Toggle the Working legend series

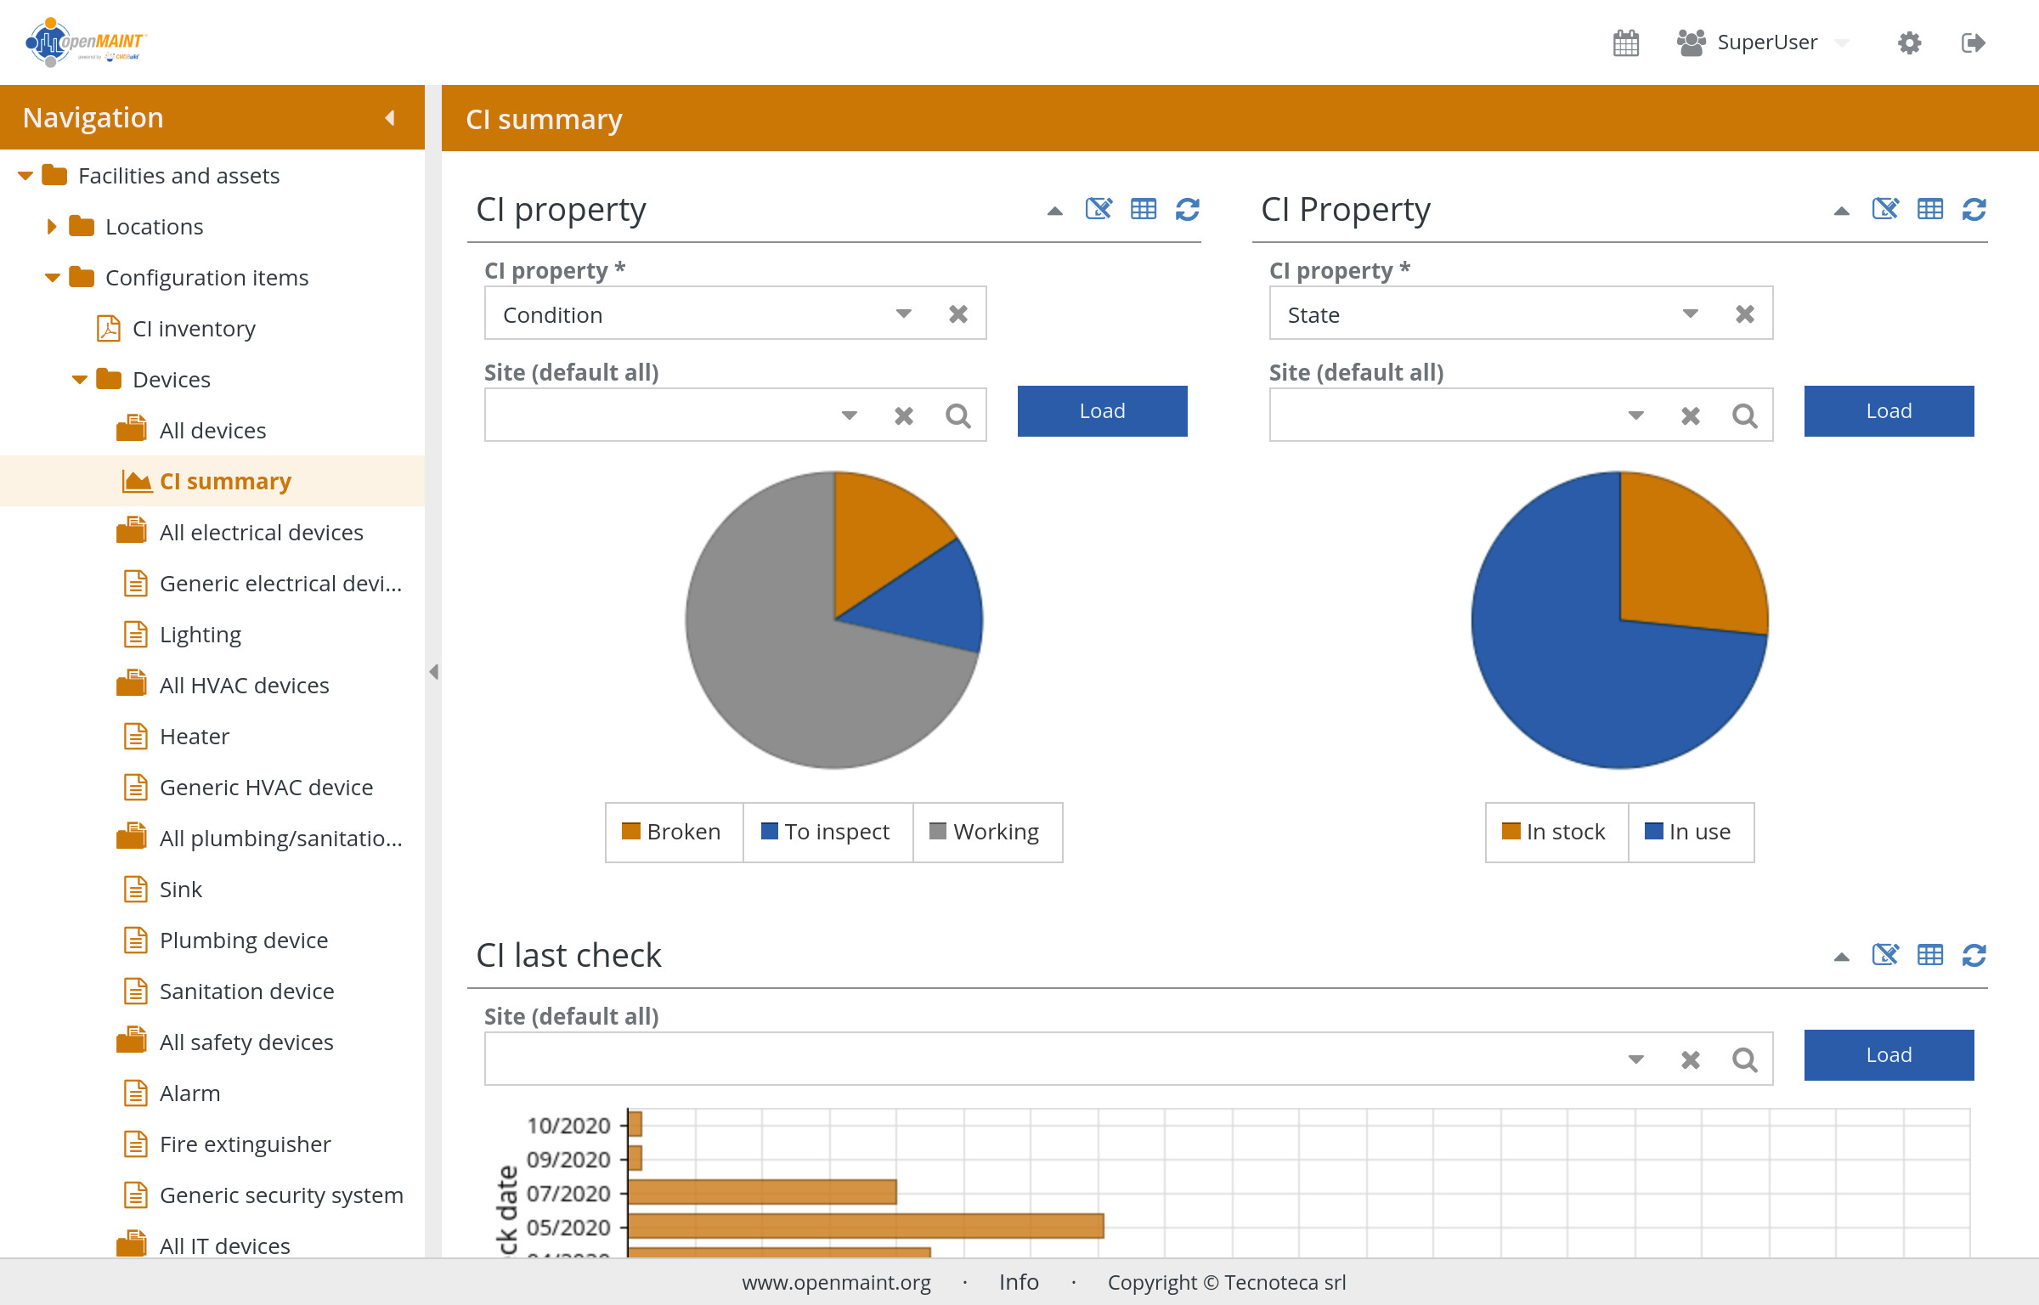pos(986,832)
